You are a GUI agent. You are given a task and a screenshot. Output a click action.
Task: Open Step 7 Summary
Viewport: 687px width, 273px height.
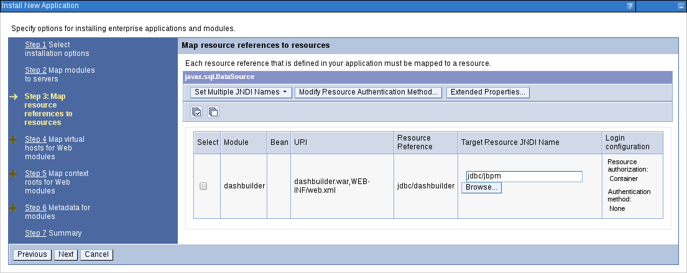point(35,233)
